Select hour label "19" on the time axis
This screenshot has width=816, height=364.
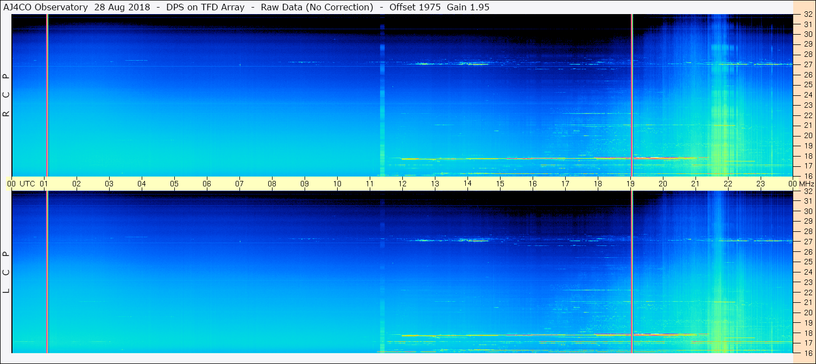click(630, 184)
